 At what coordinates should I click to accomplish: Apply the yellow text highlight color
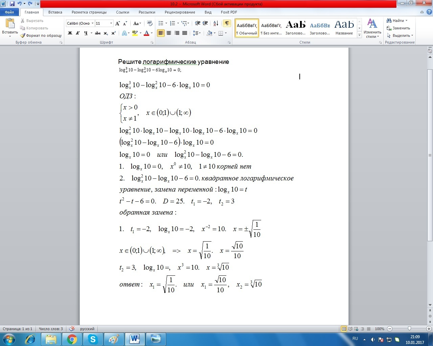[135, 33]
